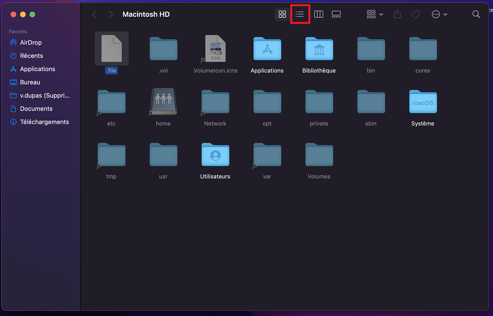Screen dimensions: 493x316
Task: Open the group-by dropdown
Action: click(x=375, y=14)
